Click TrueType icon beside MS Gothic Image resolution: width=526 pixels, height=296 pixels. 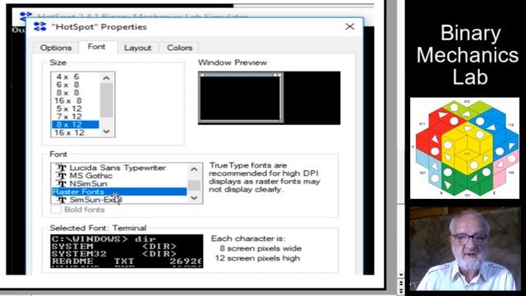point(62,175)
